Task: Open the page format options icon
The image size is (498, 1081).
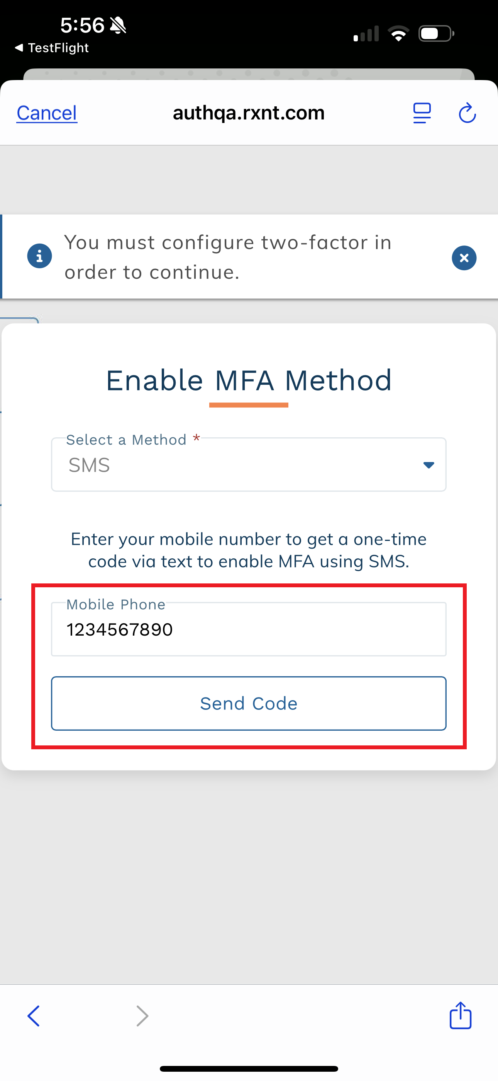Action: (422, 113)
